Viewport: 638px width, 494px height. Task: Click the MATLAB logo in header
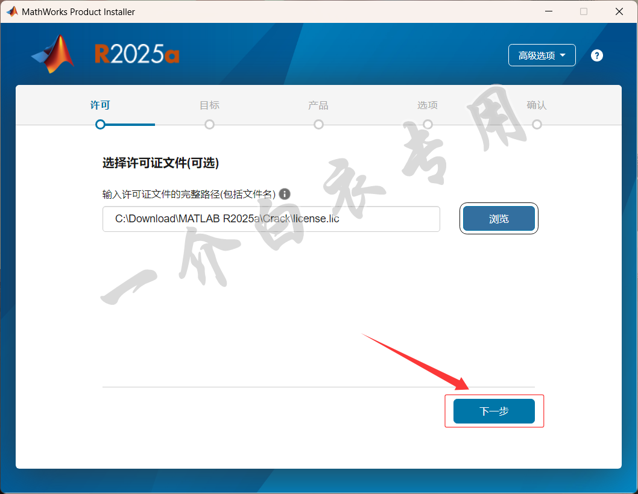[x=53, y=54]
